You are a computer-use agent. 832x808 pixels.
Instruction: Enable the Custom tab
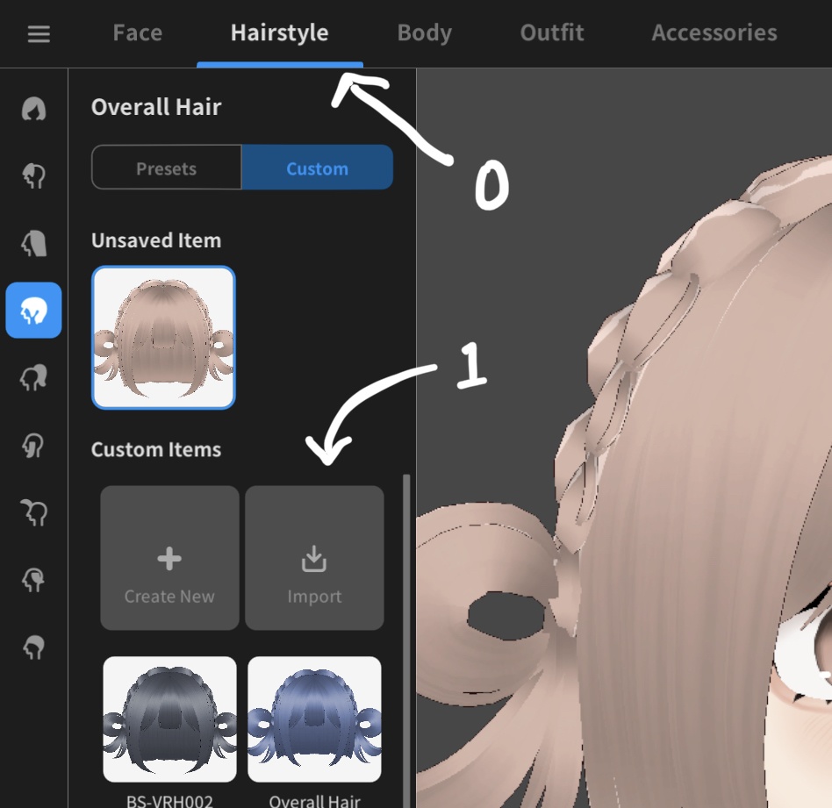317,168
